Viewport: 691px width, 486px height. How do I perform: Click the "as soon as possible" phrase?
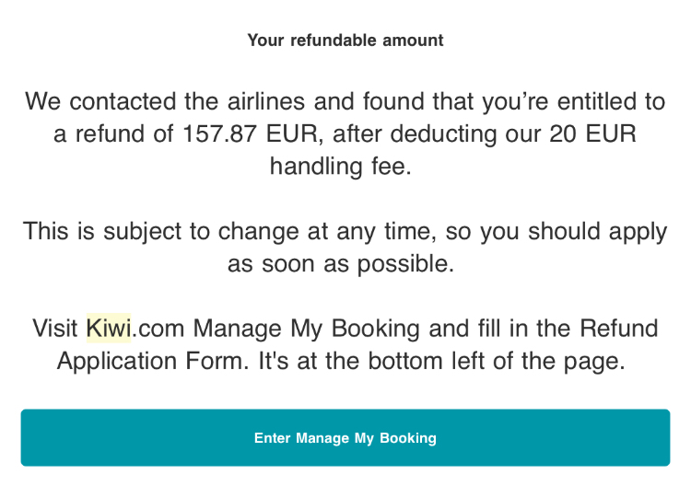pyautogui.click(x=342, y=263)
